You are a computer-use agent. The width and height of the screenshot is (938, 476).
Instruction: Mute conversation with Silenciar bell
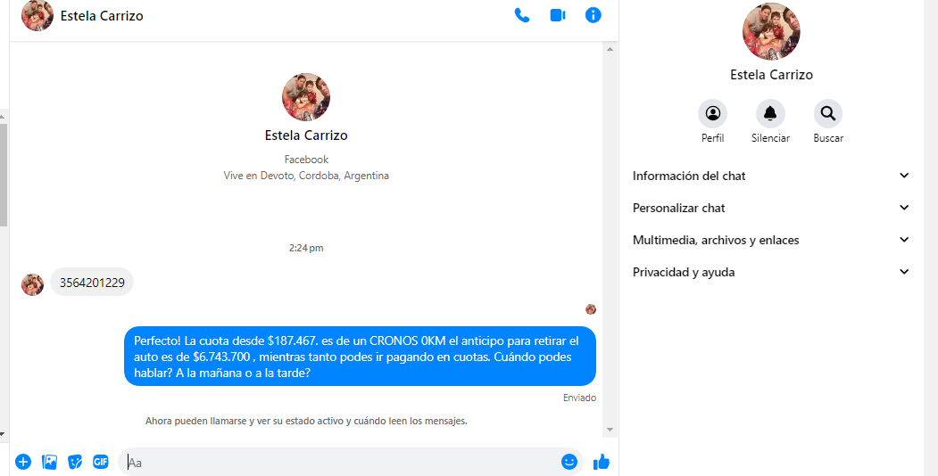click(770, 114)
